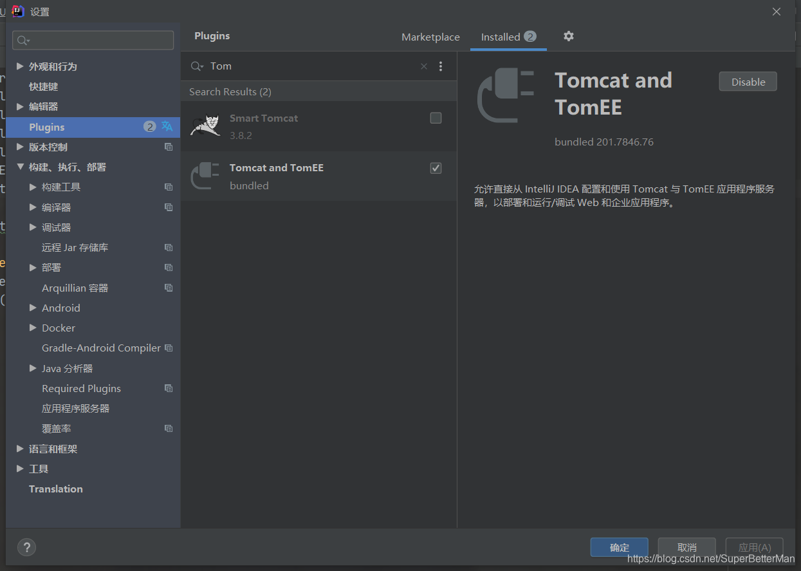Click project-level icon beside Arquillian 容器
The height and width of the screenshot is (571, 801).
(169, 288)
